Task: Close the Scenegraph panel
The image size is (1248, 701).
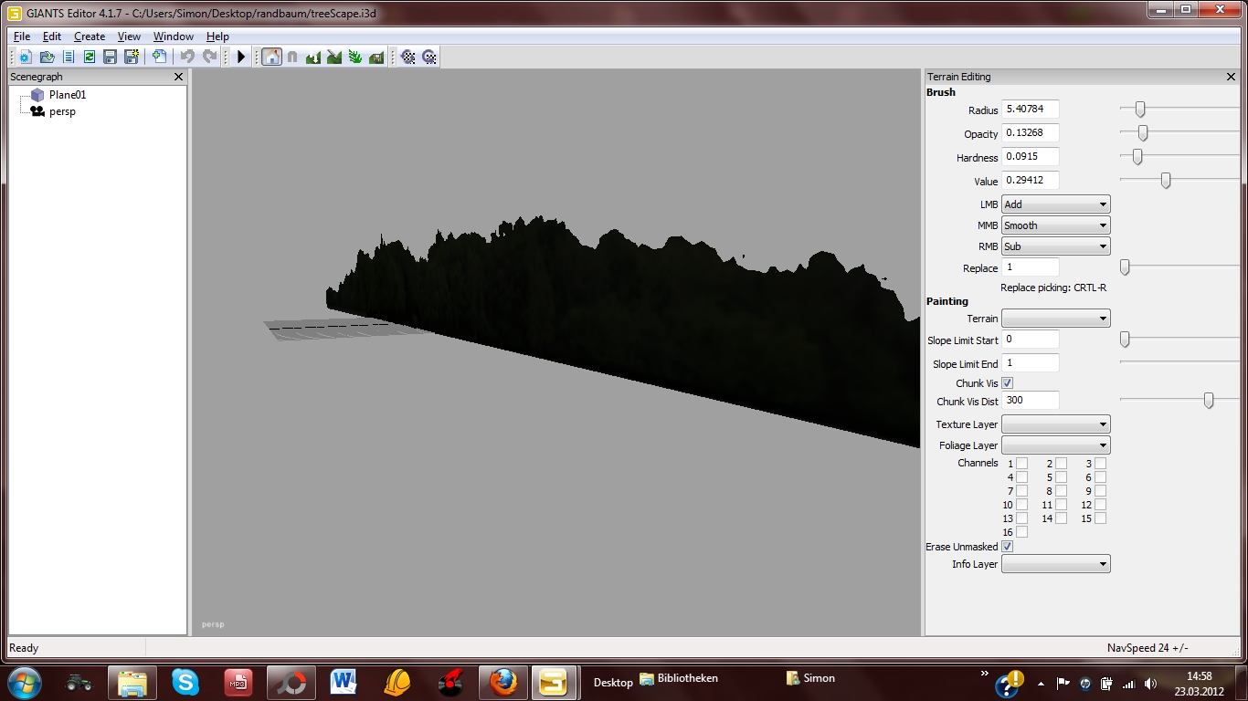Action: click(x=179, y=78)
